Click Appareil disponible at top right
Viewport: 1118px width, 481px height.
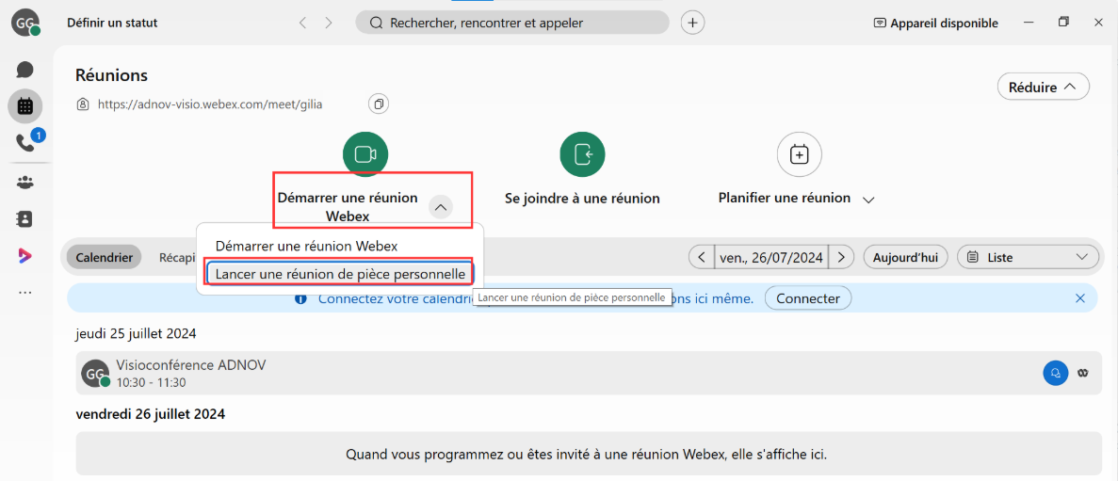tap(935, 23)
